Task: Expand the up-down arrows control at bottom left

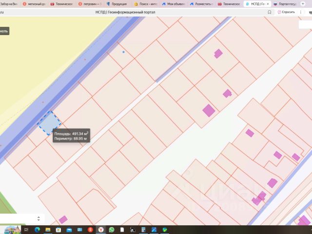Action: [x=39, y=218]
